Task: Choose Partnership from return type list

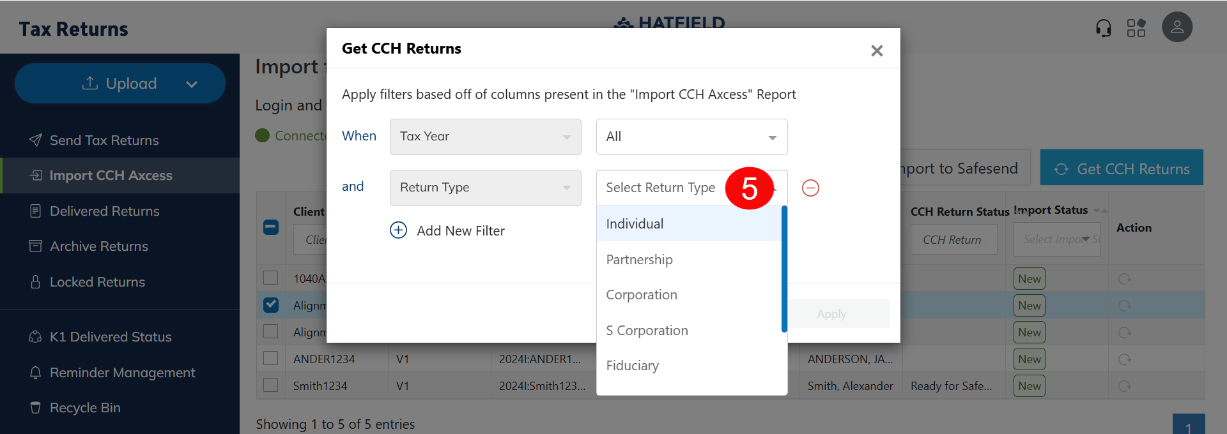Action: click(x=639, y=260)
